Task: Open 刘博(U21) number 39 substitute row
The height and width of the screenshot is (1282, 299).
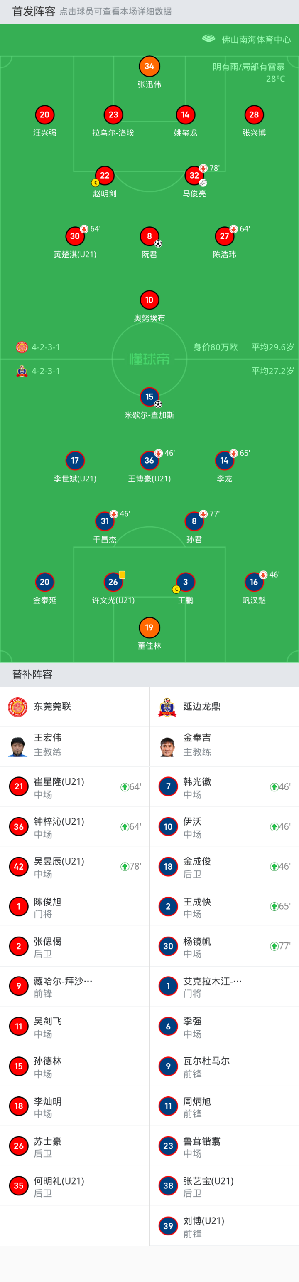Action: pos(224,1226)
